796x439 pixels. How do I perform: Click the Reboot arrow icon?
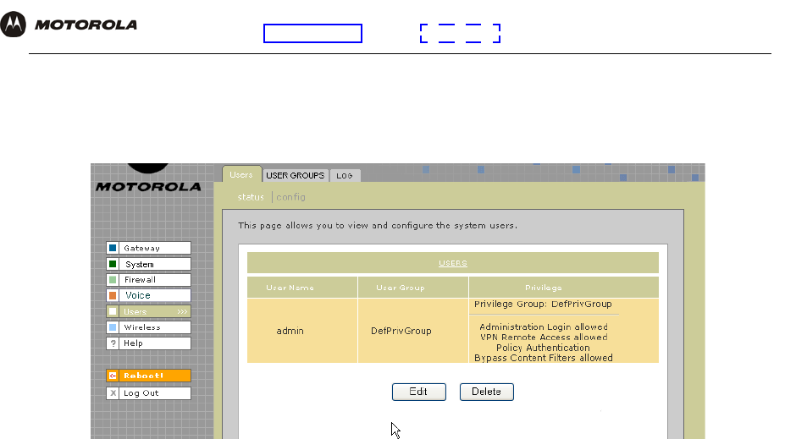tap(113, 376)
